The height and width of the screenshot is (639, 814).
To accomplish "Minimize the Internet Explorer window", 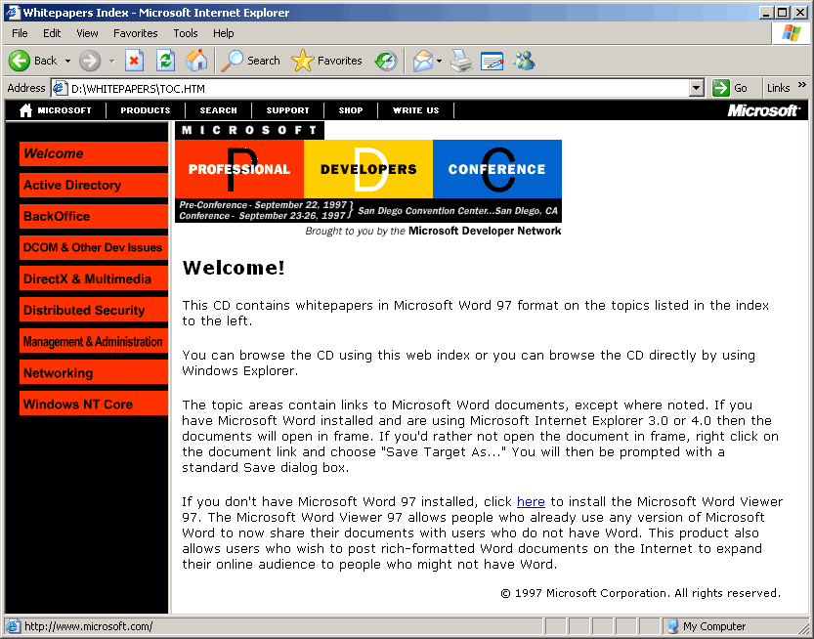I will tap(767, 13).
